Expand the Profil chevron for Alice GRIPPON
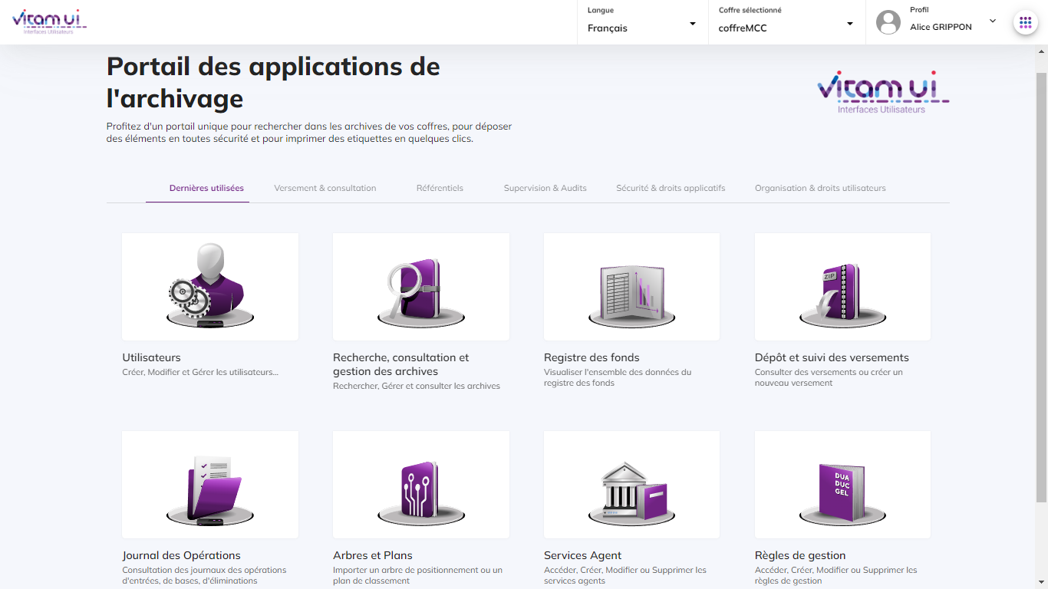The image size is (1048, 589). [x=993, y=21]
